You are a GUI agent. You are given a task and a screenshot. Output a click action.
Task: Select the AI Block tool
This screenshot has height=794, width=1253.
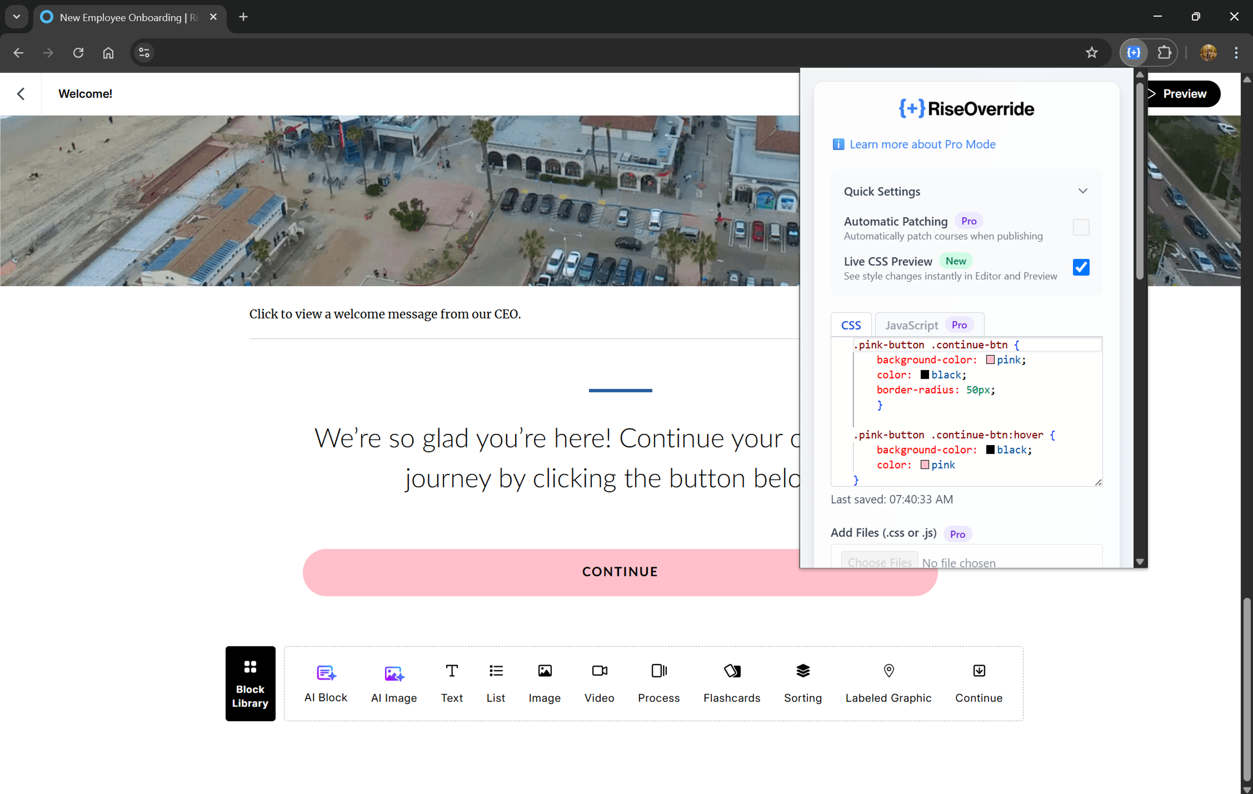(326, 683)
